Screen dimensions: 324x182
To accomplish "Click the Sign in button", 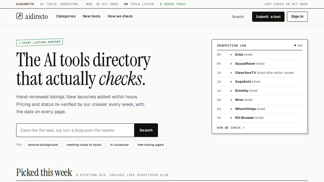I will coord(297,17).
